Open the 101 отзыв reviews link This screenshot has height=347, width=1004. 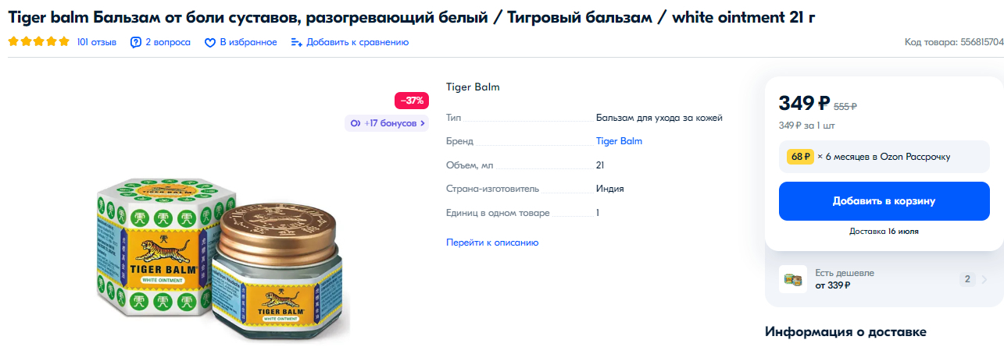97,42
